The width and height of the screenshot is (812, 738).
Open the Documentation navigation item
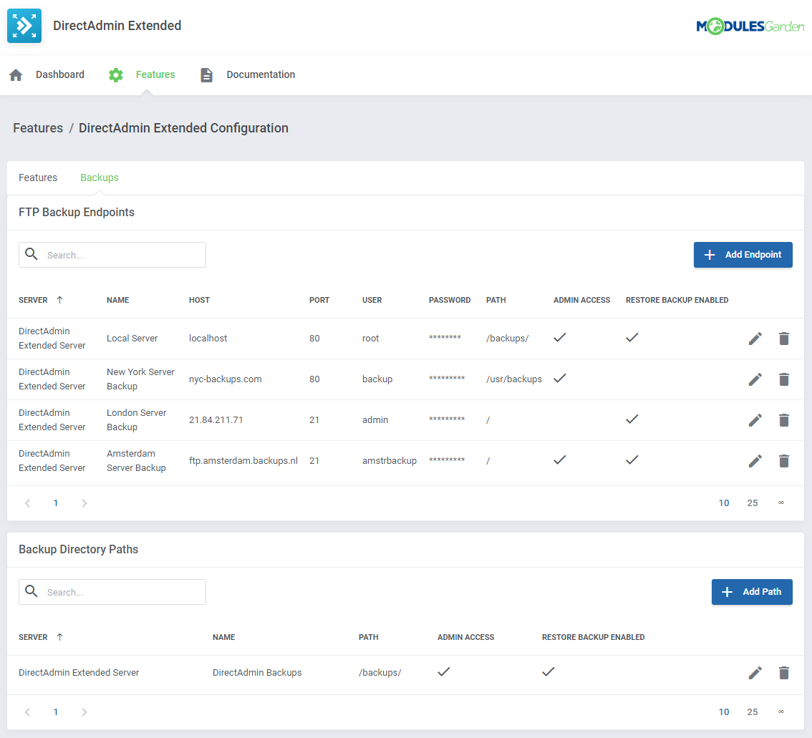point(261,74)
